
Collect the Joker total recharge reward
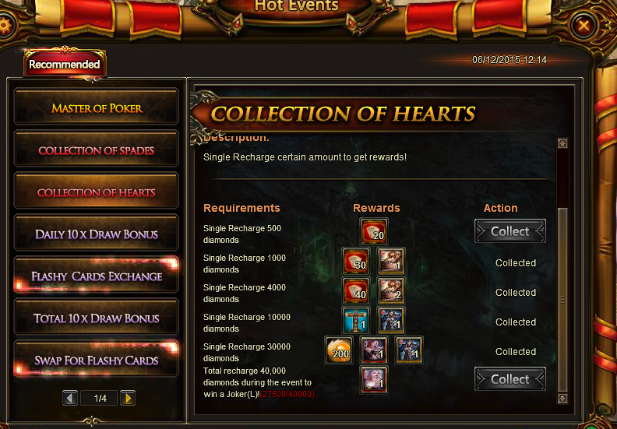click(510, 379)
